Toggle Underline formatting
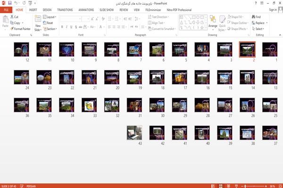Viewport: 283px width, 188px height. (x=71, y=27)
